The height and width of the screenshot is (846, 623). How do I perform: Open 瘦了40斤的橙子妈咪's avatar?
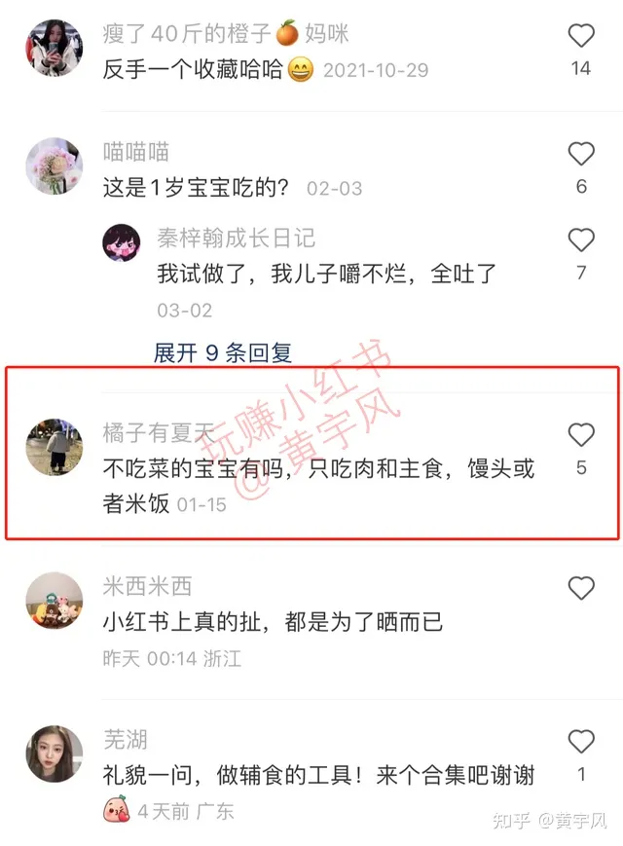(x=55, y=48)
